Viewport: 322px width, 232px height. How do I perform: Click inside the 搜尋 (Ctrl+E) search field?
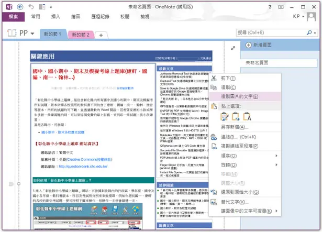(271, 32)
